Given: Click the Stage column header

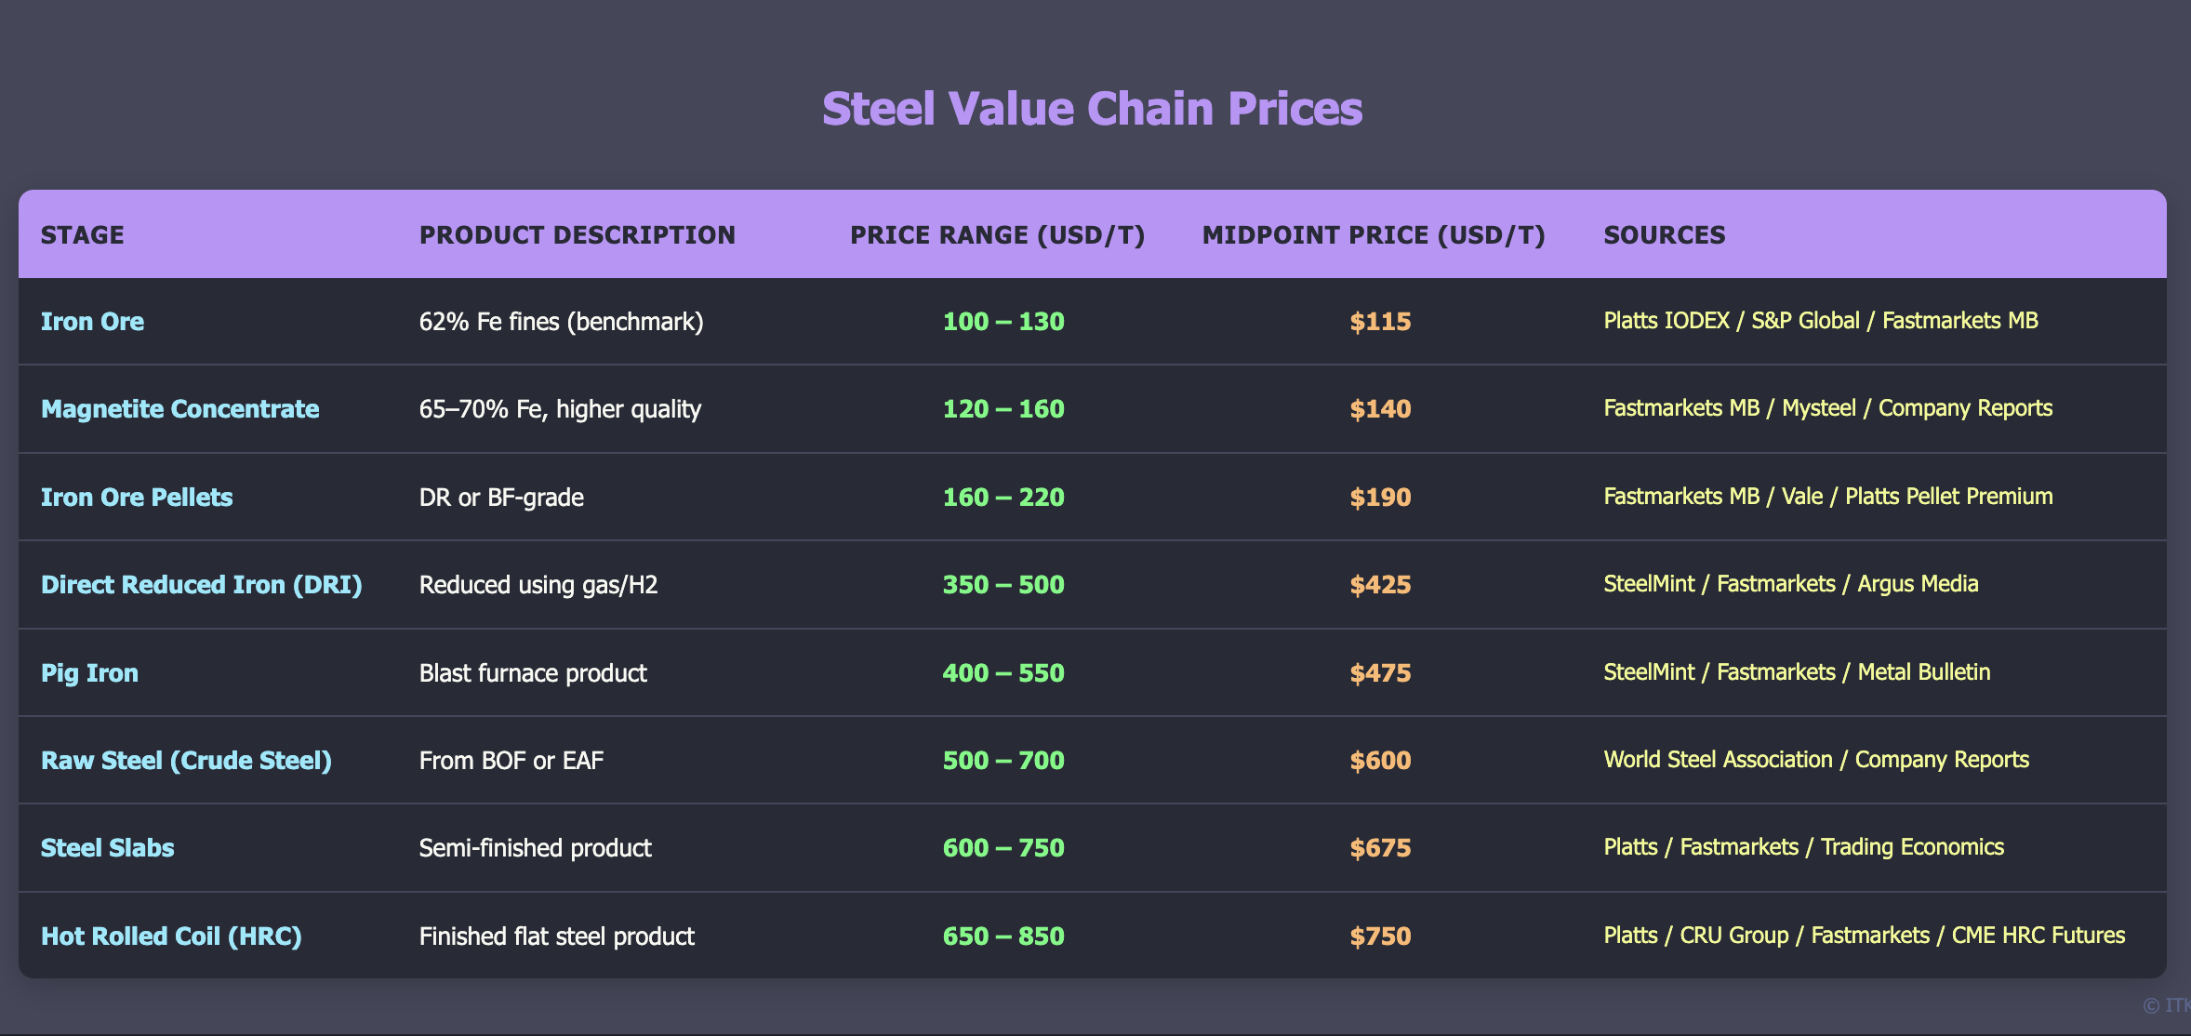Looking at the screenshot, I should [83, 235].
